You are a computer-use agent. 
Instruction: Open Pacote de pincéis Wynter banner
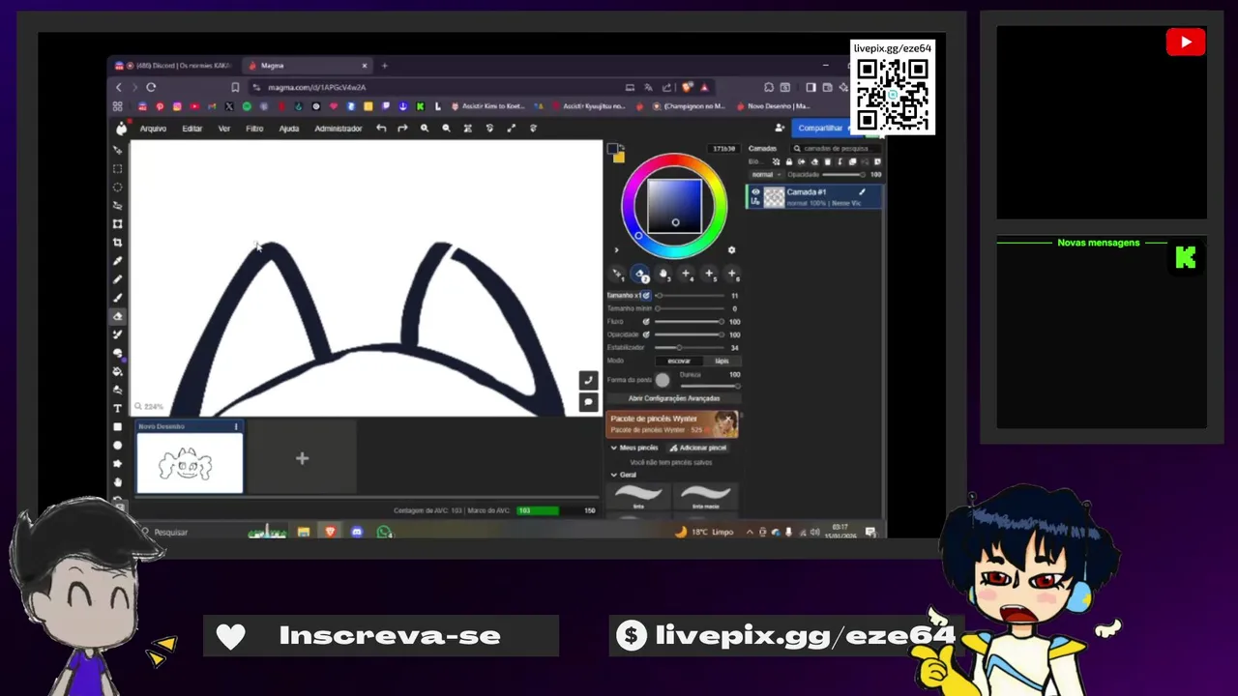point(672,423)
